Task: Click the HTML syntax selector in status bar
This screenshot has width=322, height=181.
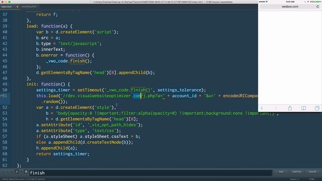Action: pyautogui.click(x=312, y=179)
